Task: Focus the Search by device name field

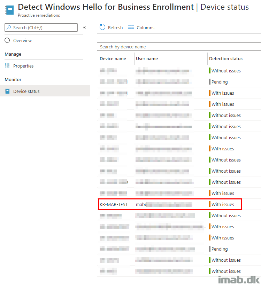Action: click(x=179, y=47)
